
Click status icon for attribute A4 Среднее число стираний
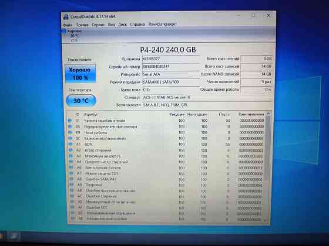point(71,162)
